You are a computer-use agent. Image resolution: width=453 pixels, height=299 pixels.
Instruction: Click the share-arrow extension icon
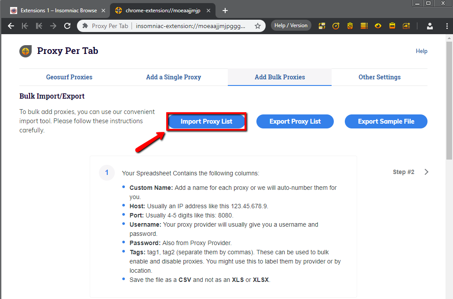(x=406, y=26)
